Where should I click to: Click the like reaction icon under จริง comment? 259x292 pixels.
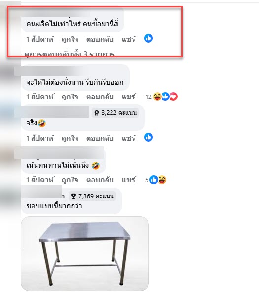tap(148, 137)
